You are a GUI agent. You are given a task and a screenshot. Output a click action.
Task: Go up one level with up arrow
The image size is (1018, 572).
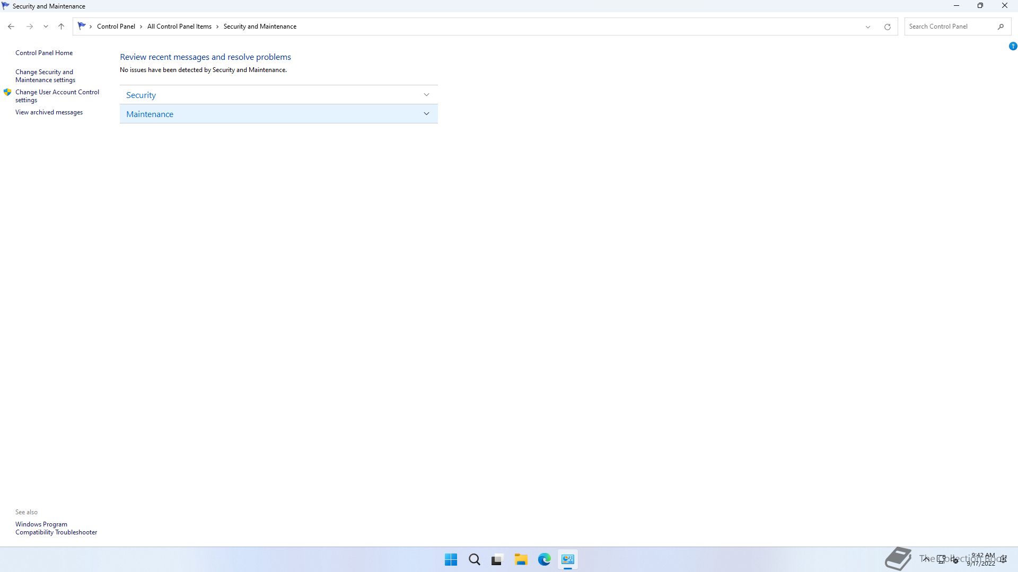[x=61, y=26]
